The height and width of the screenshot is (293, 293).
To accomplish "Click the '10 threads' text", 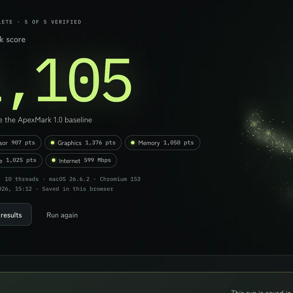I will click(22, 179).
